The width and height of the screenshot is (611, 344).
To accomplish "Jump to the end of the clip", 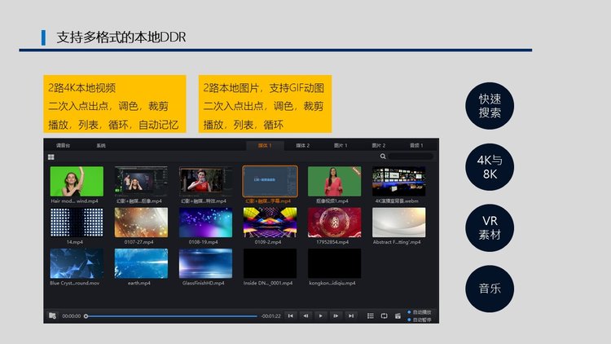I will [351, 315].
